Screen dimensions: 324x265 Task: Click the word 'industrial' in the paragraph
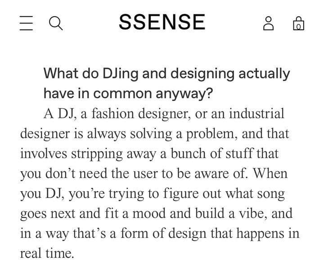[x=256, y=114]
